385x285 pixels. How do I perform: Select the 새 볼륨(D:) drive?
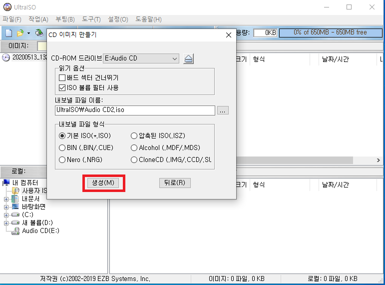(x=37, y=223)
